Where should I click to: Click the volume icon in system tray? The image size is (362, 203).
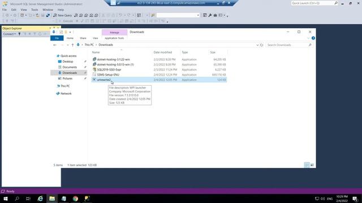(322, 198)
